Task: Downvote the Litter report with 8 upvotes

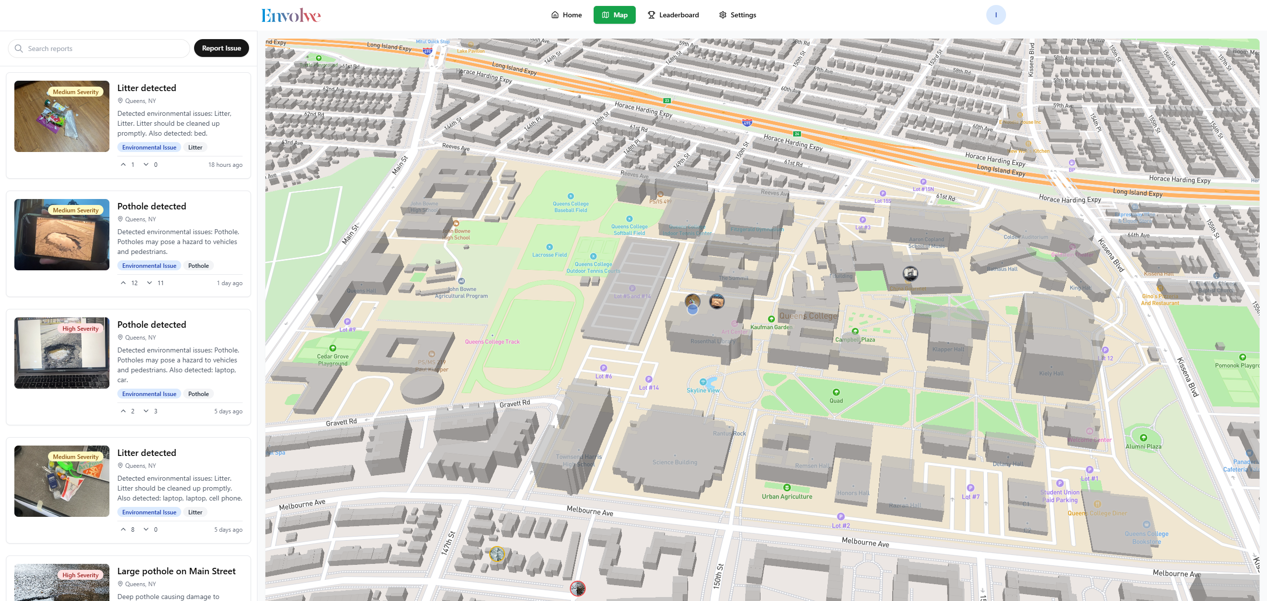Action: 146,529
